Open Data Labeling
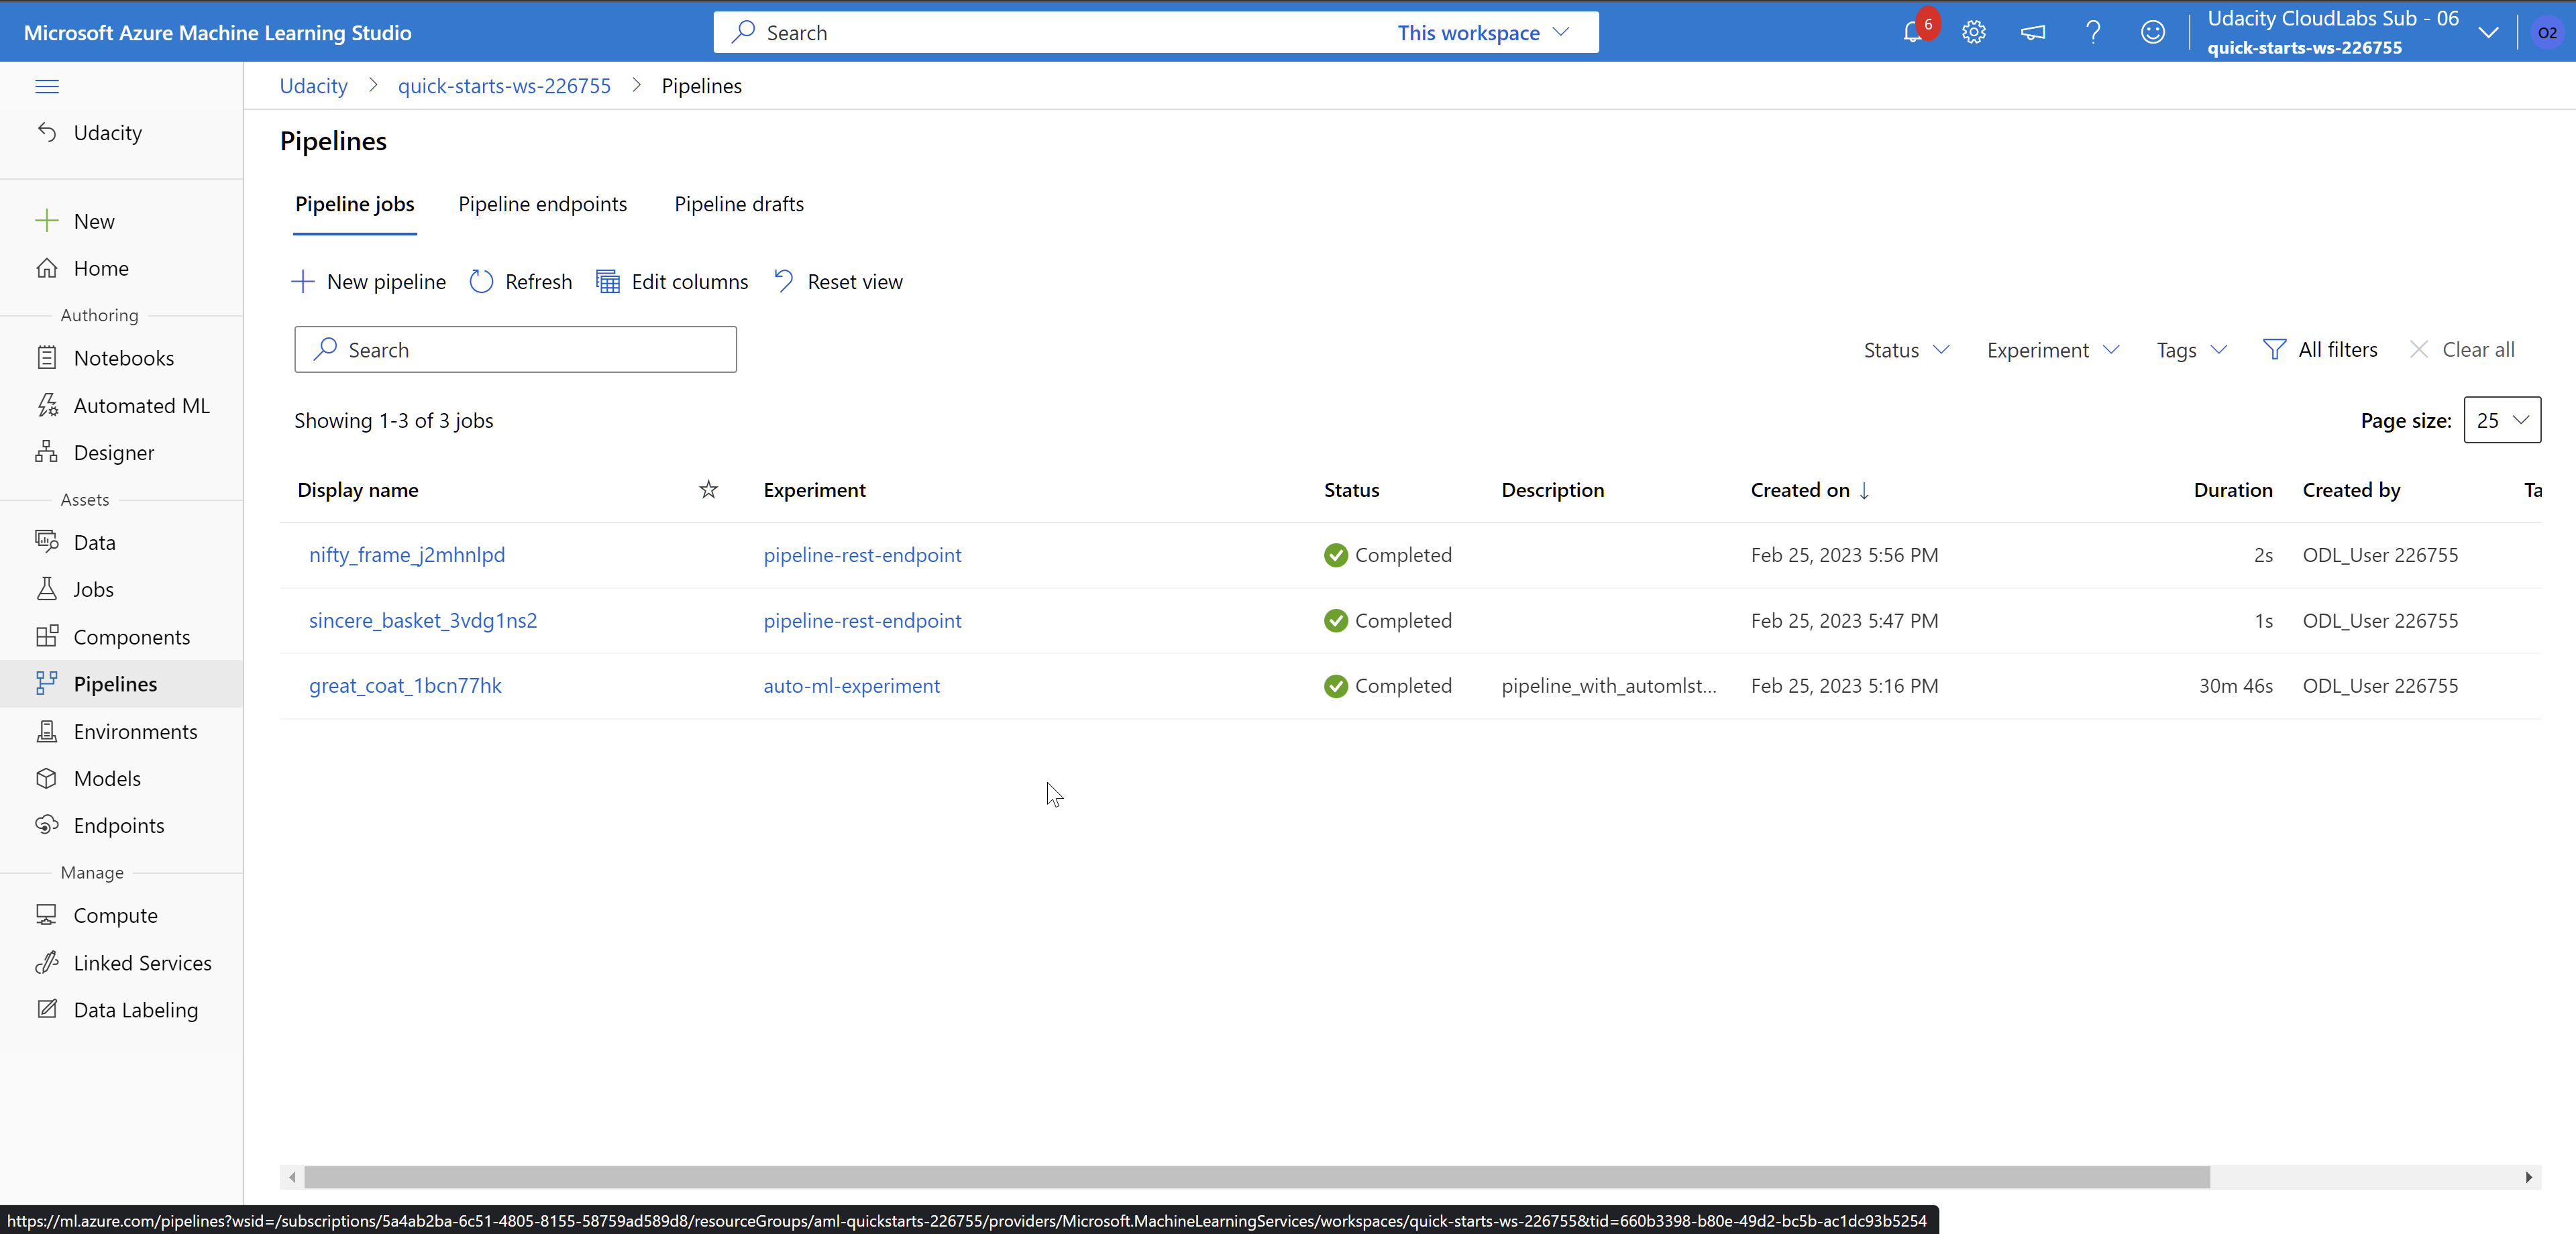The height and width of the screenshot is (1234, 2576). point(135,1009)
